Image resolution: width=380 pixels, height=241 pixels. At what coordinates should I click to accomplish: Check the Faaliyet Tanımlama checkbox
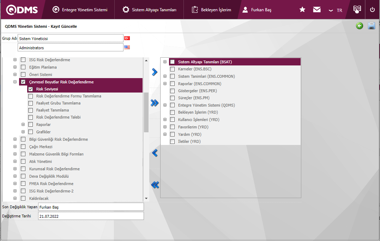[31, 110]
